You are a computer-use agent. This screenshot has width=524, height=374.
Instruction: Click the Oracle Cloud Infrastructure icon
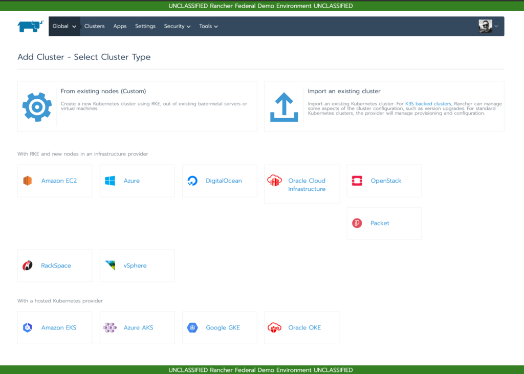tap(275, 181)
